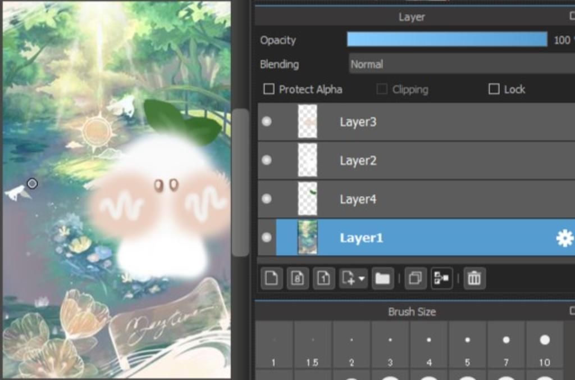Open Layer1 settings gear
The width and height of the screenshot is (575, 380).
tap(564, 238)
